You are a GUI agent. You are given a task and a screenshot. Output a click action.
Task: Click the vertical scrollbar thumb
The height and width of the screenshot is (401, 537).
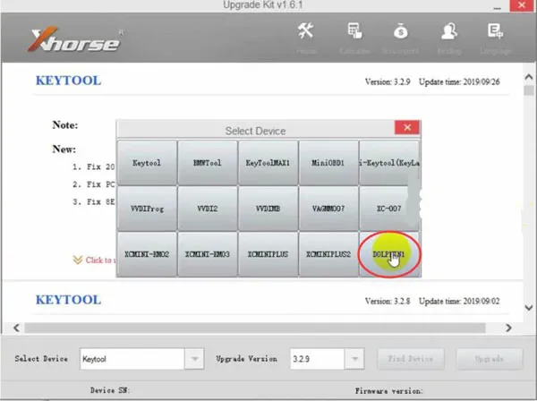tap(529, 90)
